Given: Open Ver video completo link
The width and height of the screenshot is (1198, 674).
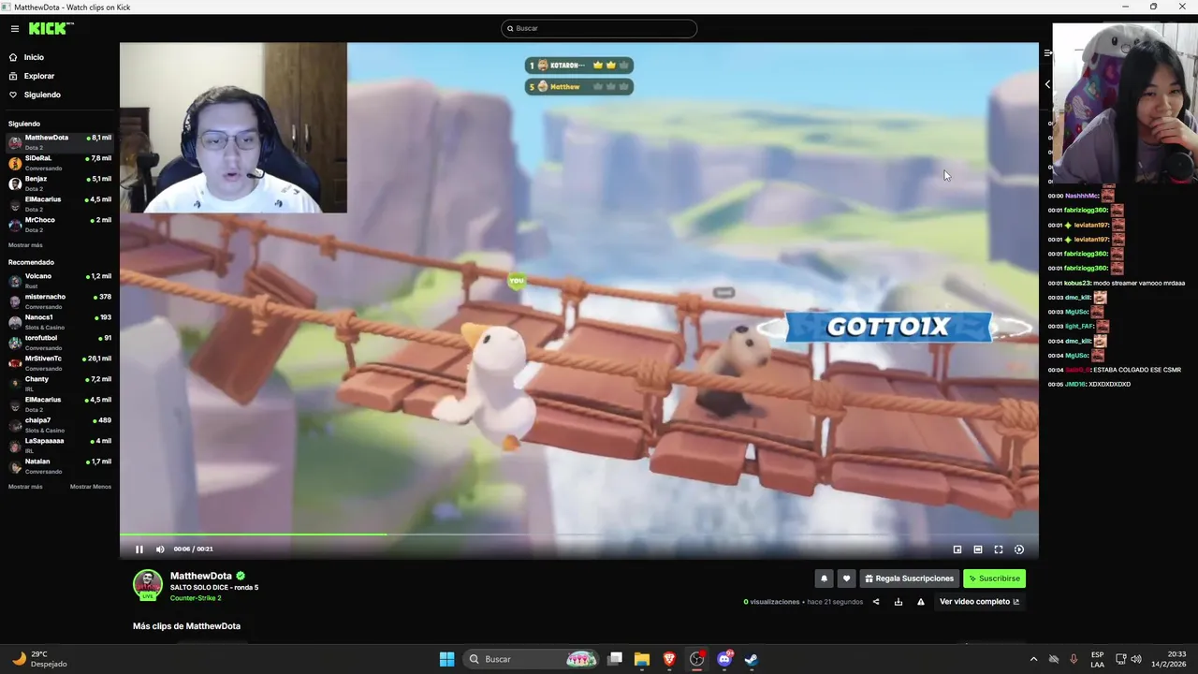Looking at the screenshot, I should 979,602.
